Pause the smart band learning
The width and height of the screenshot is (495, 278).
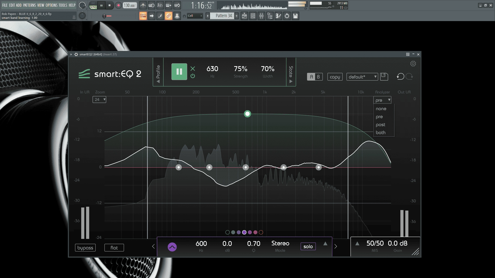[179, 72]
